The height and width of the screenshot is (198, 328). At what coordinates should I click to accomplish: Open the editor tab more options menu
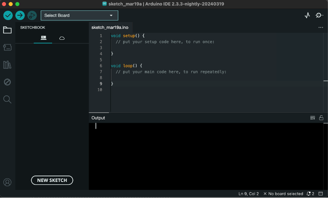(x=320, y=28)
